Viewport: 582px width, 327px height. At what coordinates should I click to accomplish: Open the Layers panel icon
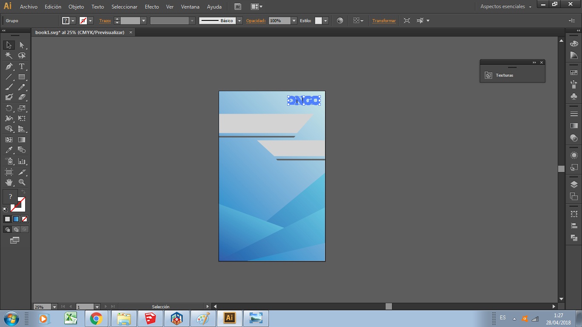(x=574, y=185)
